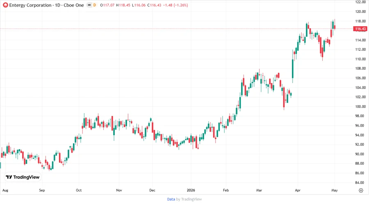
Task: Click the Entergy Corporation · 1D · Cboe One title
Action: point(47,5)
